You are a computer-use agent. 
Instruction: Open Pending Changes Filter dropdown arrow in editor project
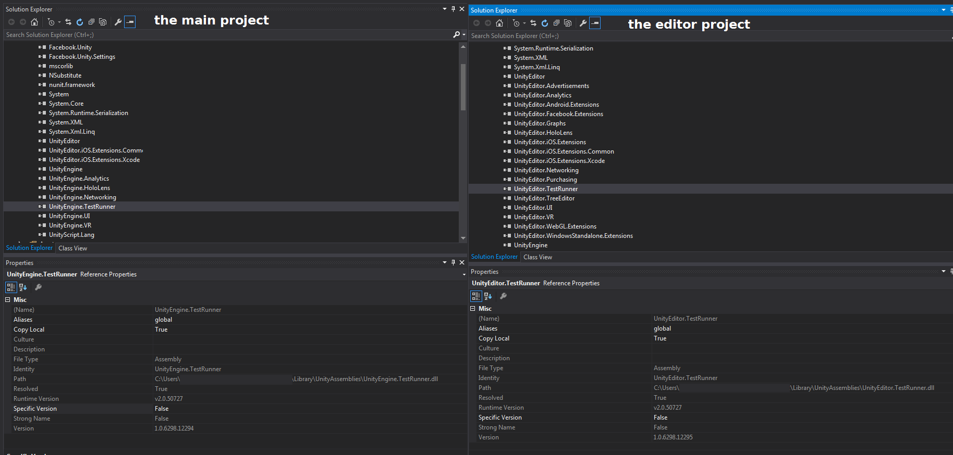(x=524, y=23)
